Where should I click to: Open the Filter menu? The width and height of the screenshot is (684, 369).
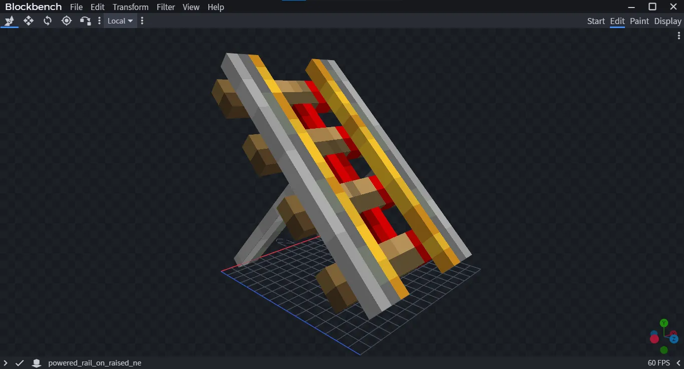coord(166,7)
